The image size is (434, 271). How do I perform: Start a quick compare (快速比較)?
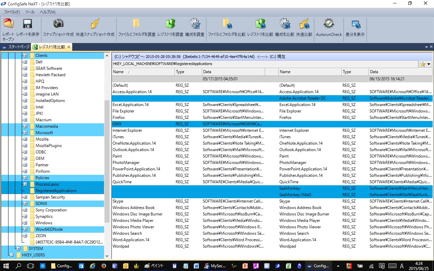[304, 27]
